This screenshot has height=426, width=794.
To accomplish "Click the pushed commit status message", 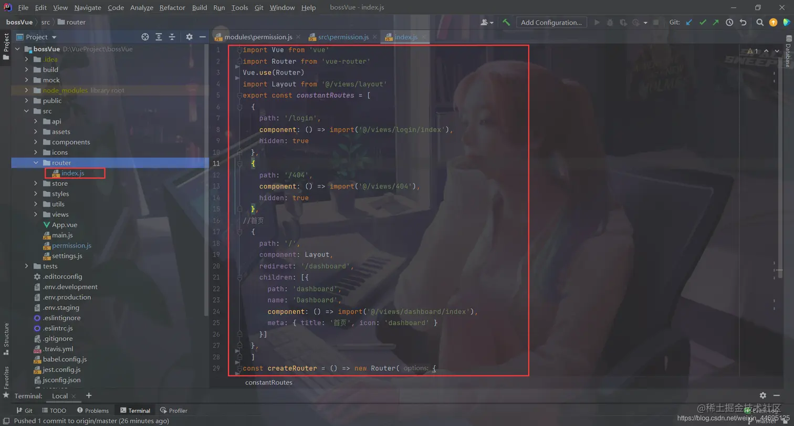I will pyautogui.click(x=91, y=421).
